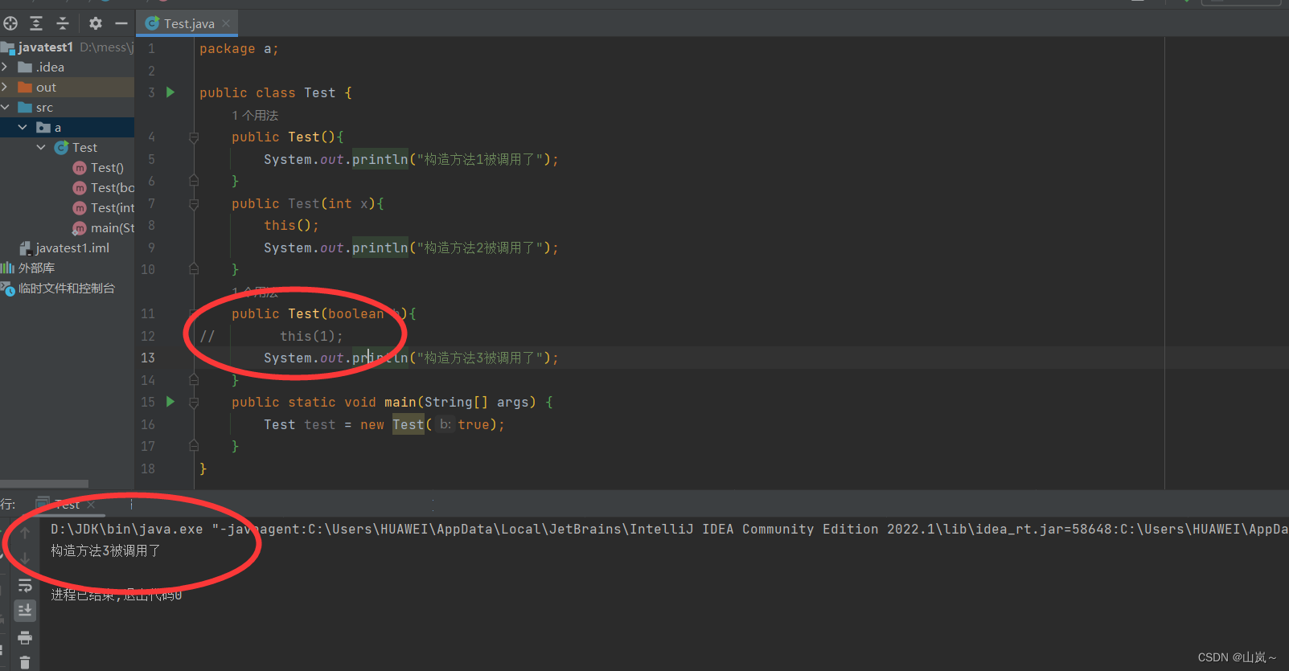Fold the Test(int x) constructor at line 7
Viewport: 1289px width, 671px height.
[x=194, y=204]
